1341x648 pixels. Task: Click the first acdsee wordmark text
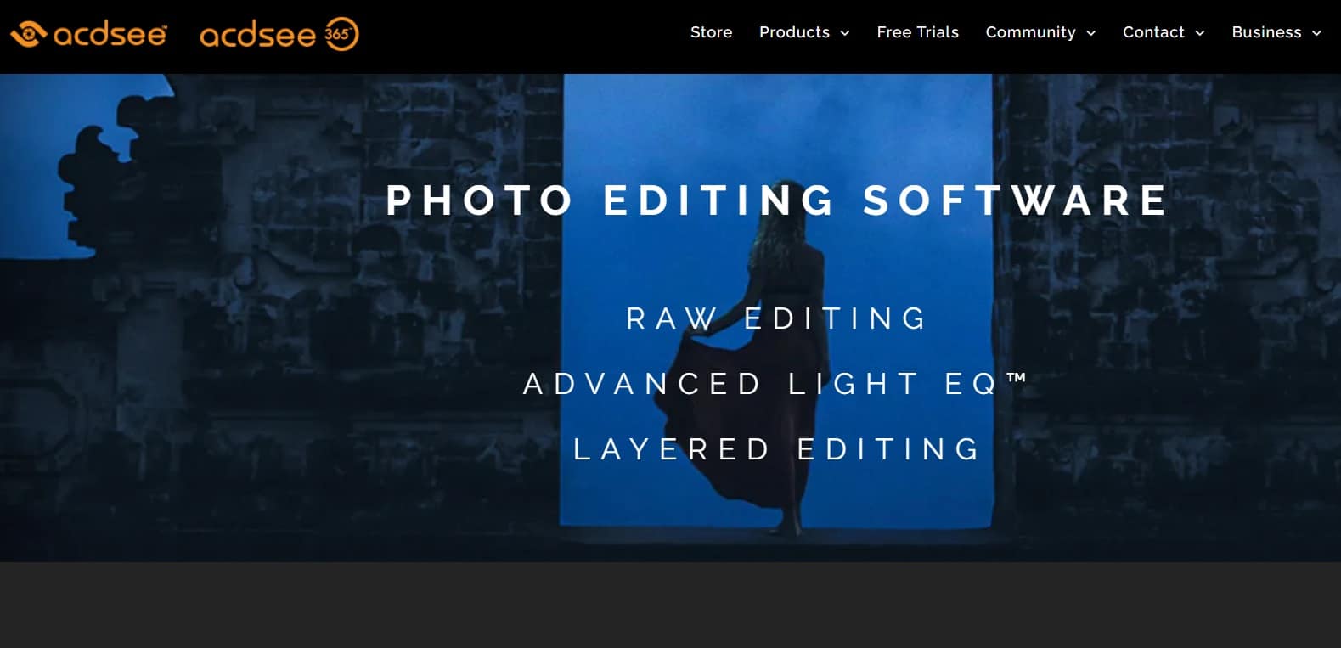point(110,35)
